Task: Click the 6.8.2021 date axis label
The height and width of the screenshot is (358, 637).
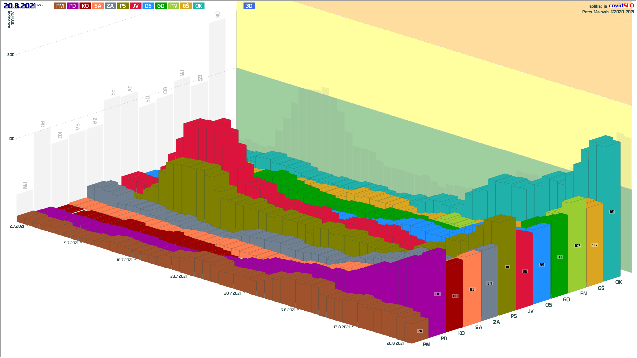Action: pyautogui.click(x=288, y=310)
